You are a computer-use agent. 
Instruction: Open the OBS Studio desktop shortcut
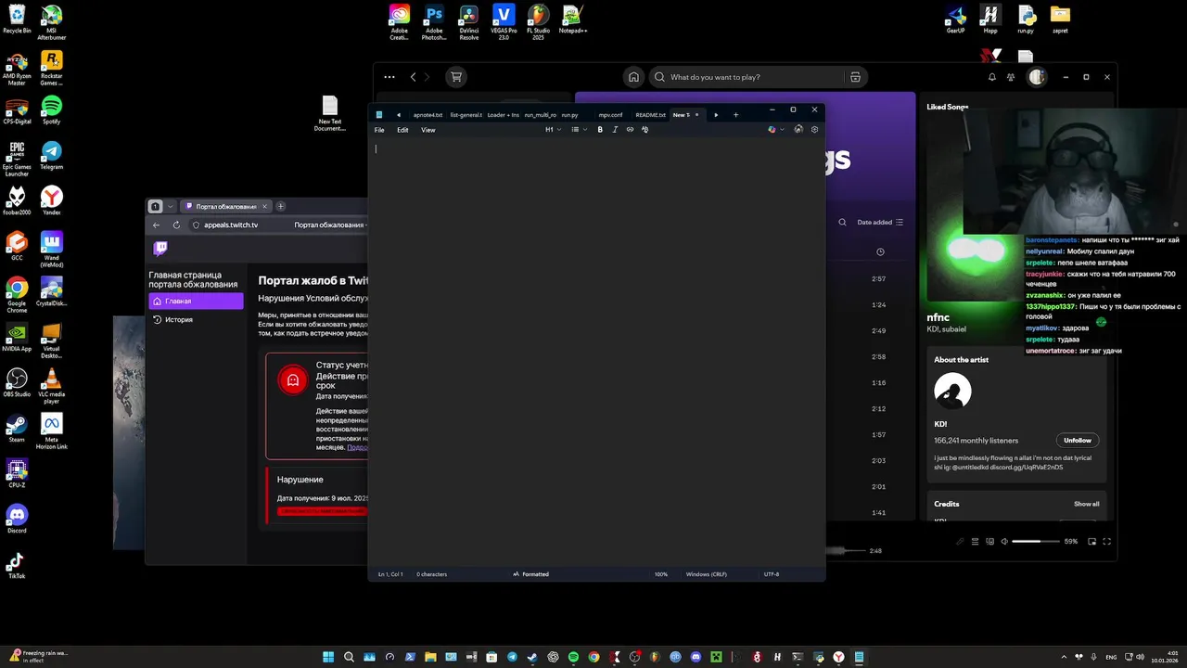pos(17,383)
